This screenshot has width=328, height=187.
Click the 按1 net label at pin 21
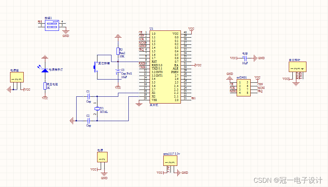(193, 98)
